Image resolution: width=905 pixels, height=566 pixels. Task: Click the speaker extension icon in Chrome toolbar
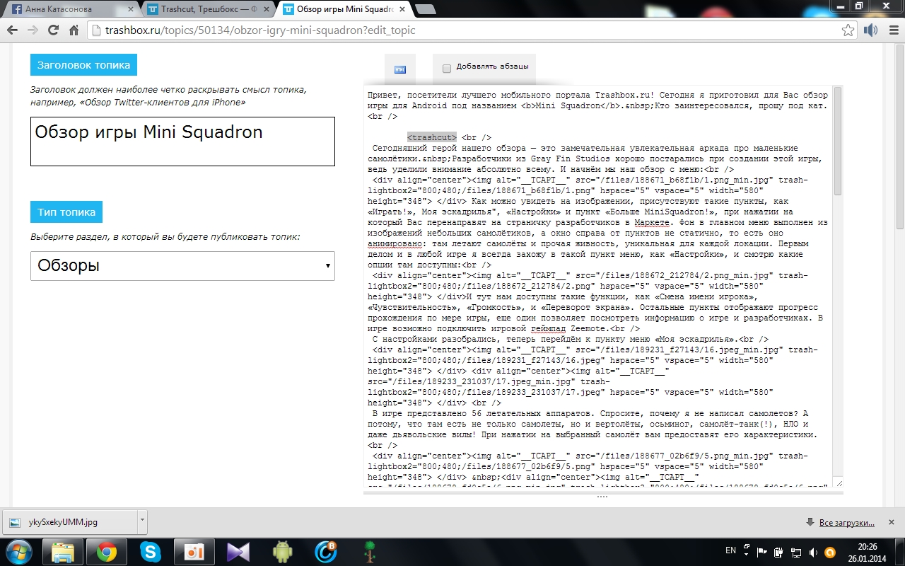871,30
